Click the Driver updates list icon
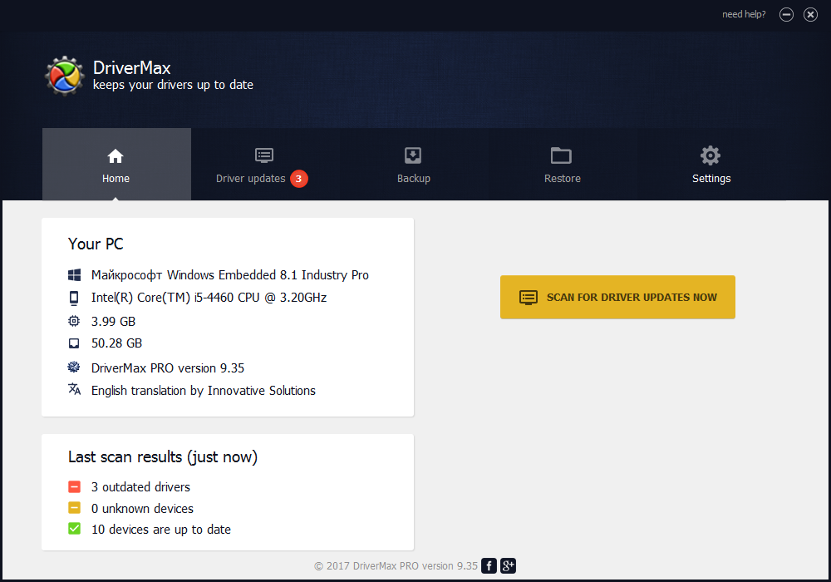 [264, 155]
